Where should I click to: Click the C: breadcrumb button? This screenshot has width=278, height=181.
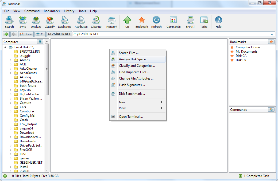40,34
